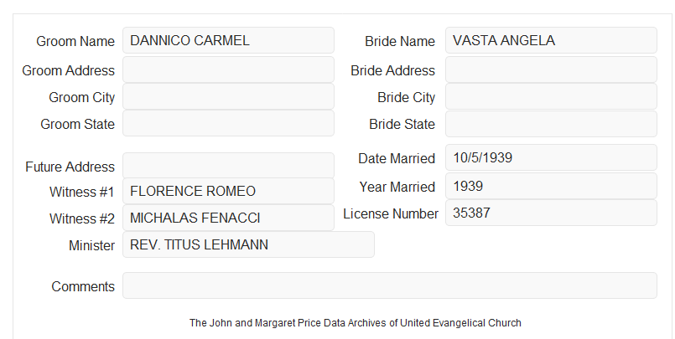
Task: Select the Future Address field
Action: (228, 166)
